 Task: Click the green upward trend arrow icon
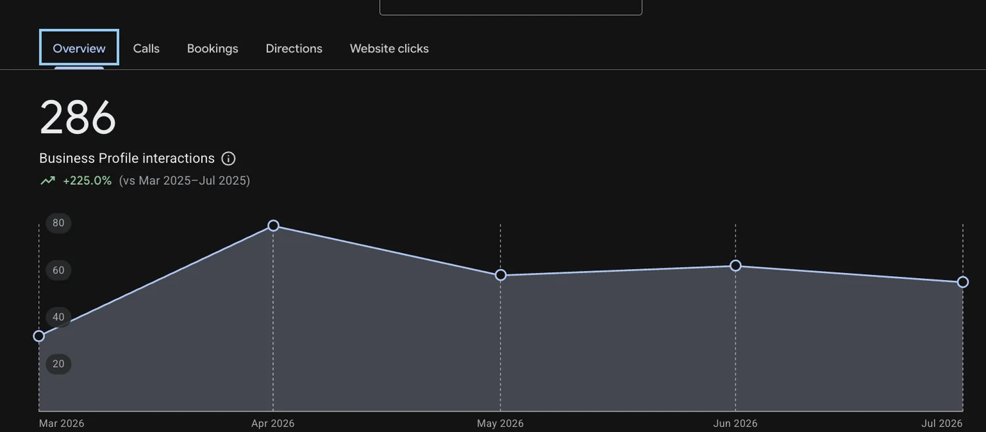click(x=47, y=180)
